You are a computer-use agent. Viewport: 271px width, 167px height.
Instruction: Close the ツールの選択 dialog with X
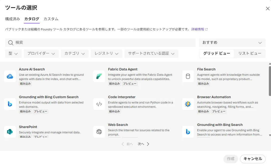268,9
